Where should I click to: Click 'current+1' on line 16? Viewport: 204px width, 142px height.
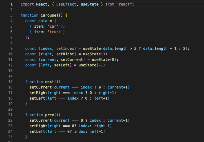(118, 87)
